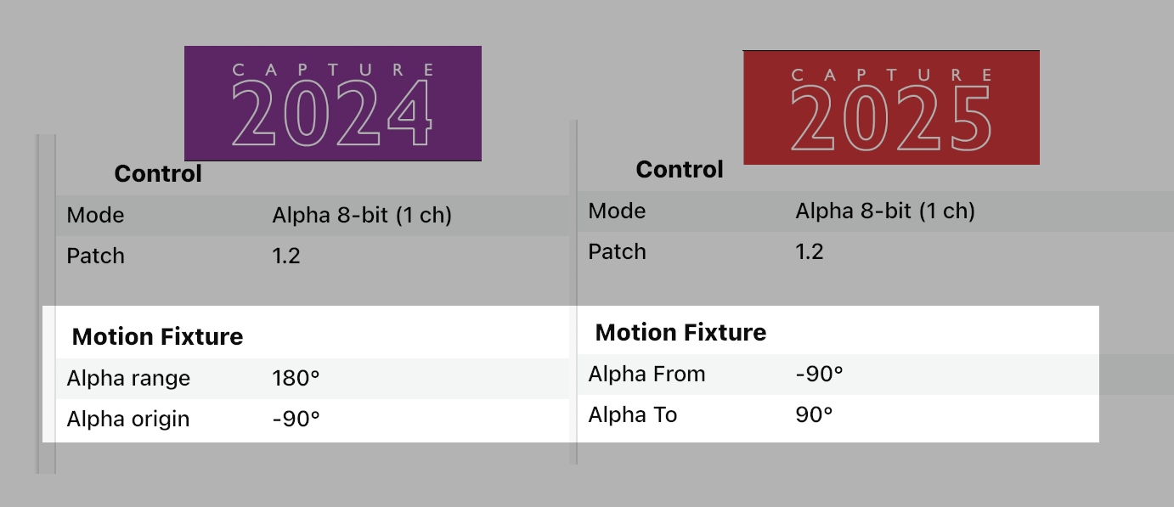Click the purple Capture 2024 logo
The height and width of the screenshot is (507, 1174).
pos(332,103)
